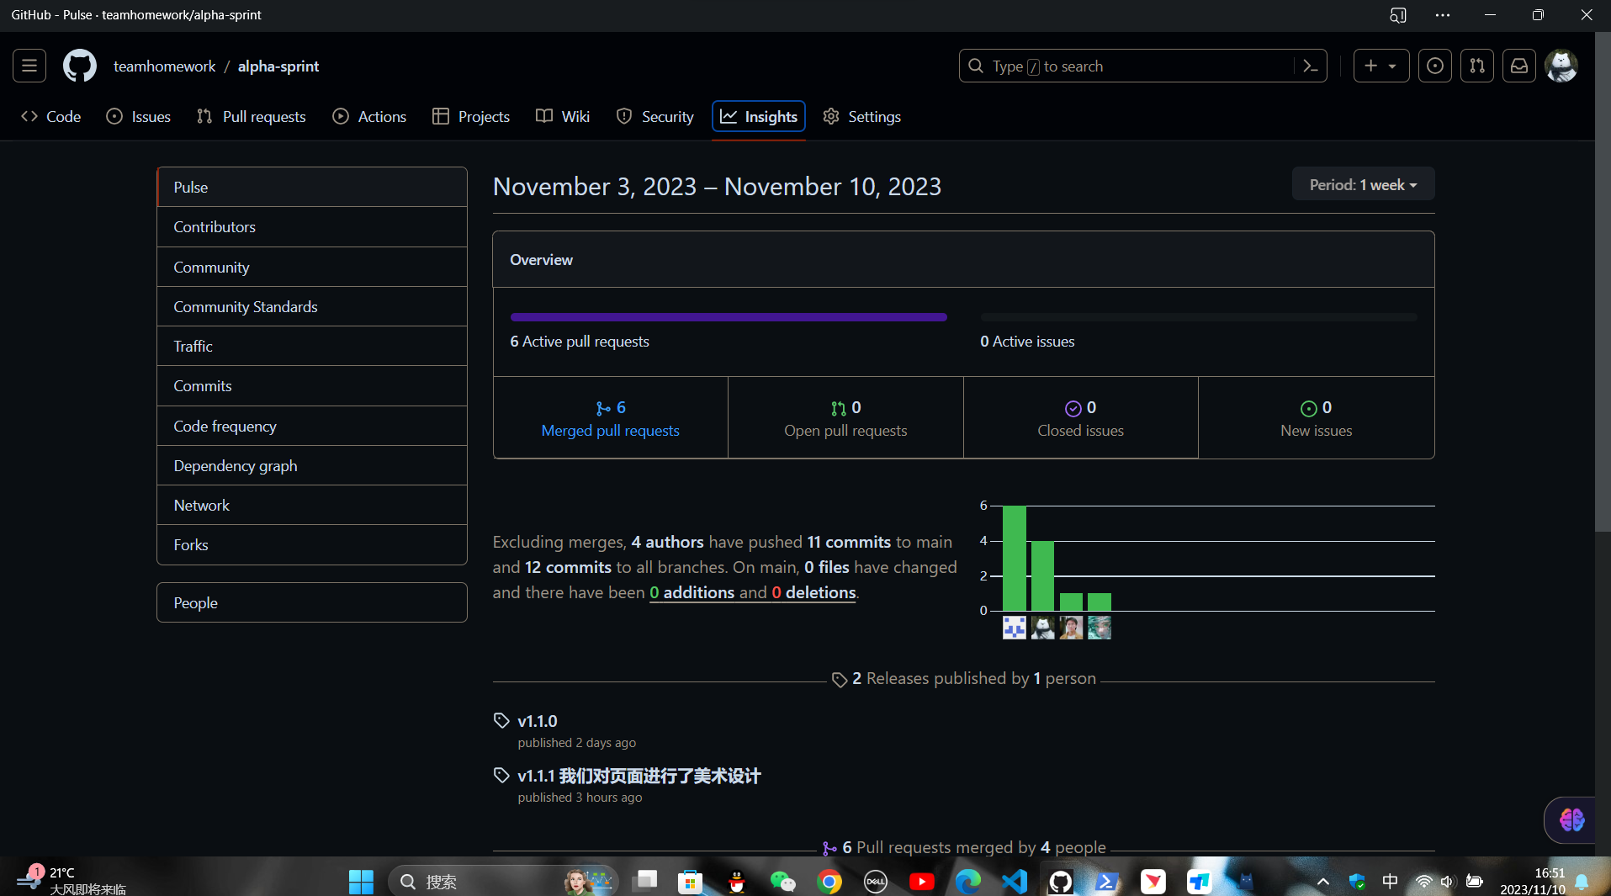Click the 0 New issues box
The width and height of the screenshot is (1611, 896).
(1317, 418)
